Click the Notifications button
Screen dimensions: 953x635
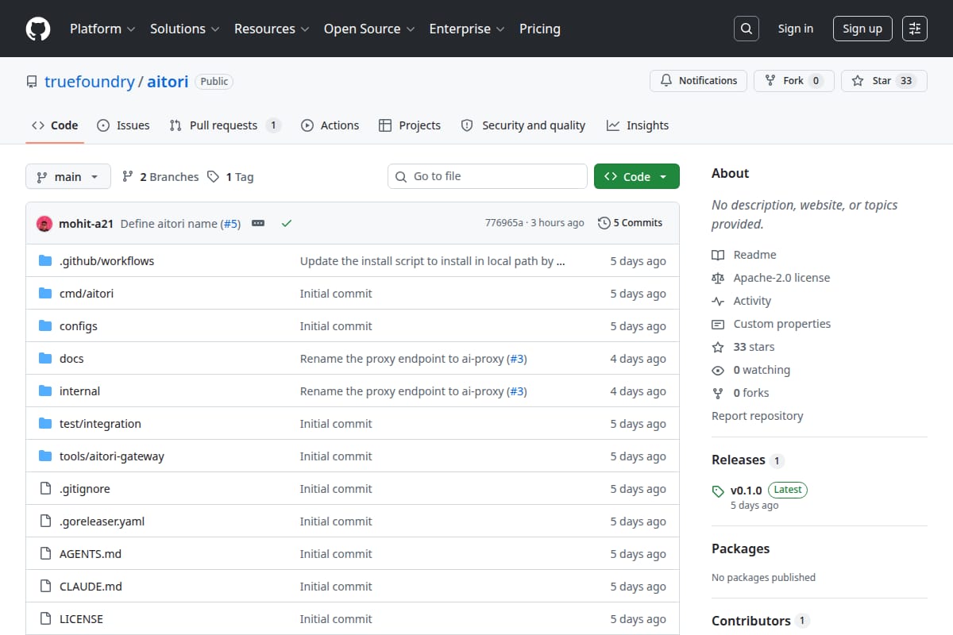(x=699, y=81)
